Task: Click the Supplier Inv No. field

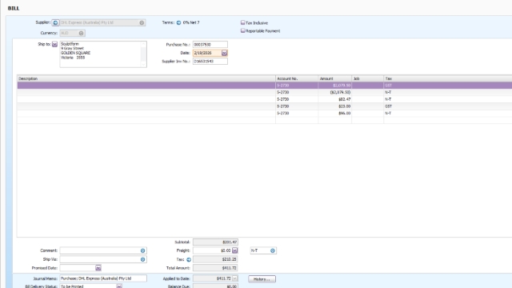Action: click(210, 61)
